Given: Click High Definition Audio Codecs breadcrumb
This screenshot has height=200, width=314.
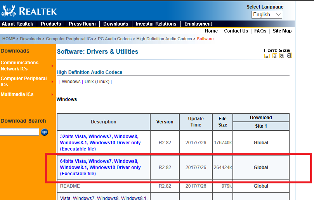Looking at the screenshot, I should [164, 39].
